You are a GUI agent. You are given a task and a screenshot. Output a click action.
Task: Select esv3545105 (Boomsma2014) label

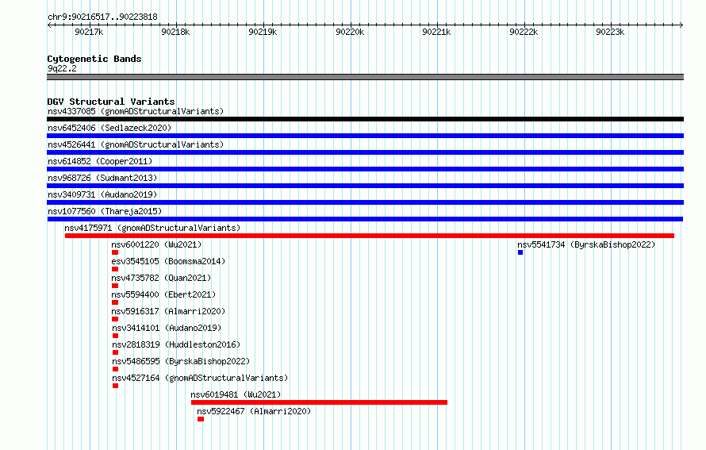168,261
